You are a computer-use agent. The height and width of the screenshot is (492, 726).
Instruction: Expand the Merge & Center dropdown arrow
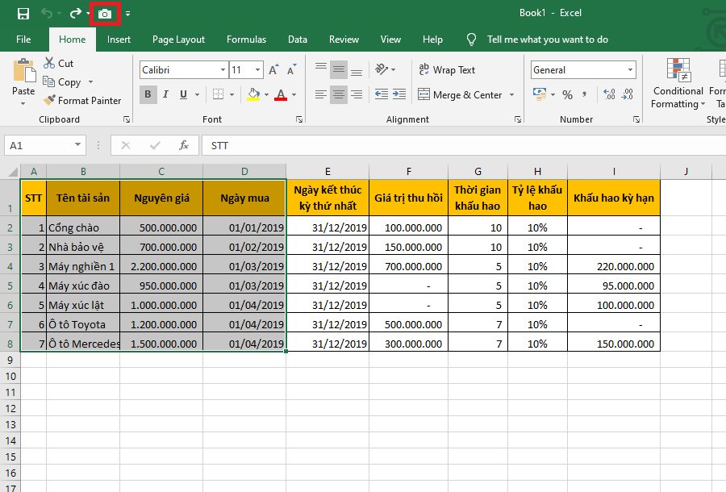coord(511,95)
